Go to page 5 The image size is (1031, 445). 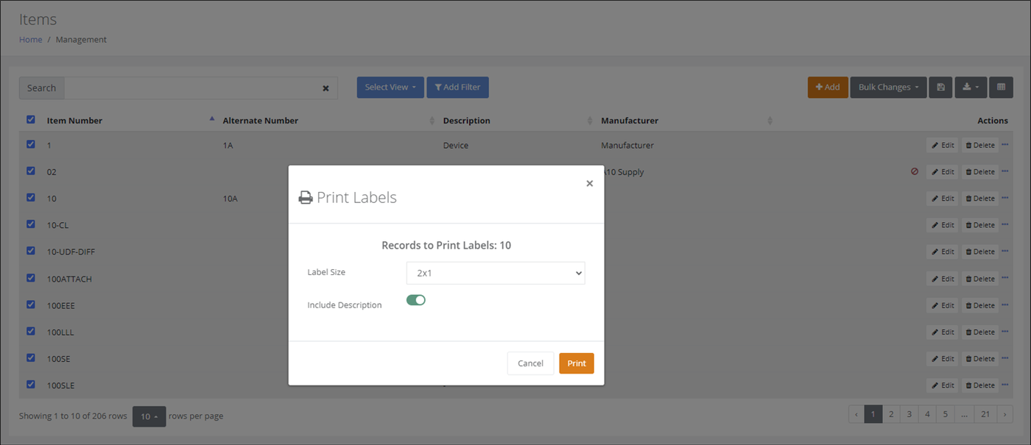point(946,414)
